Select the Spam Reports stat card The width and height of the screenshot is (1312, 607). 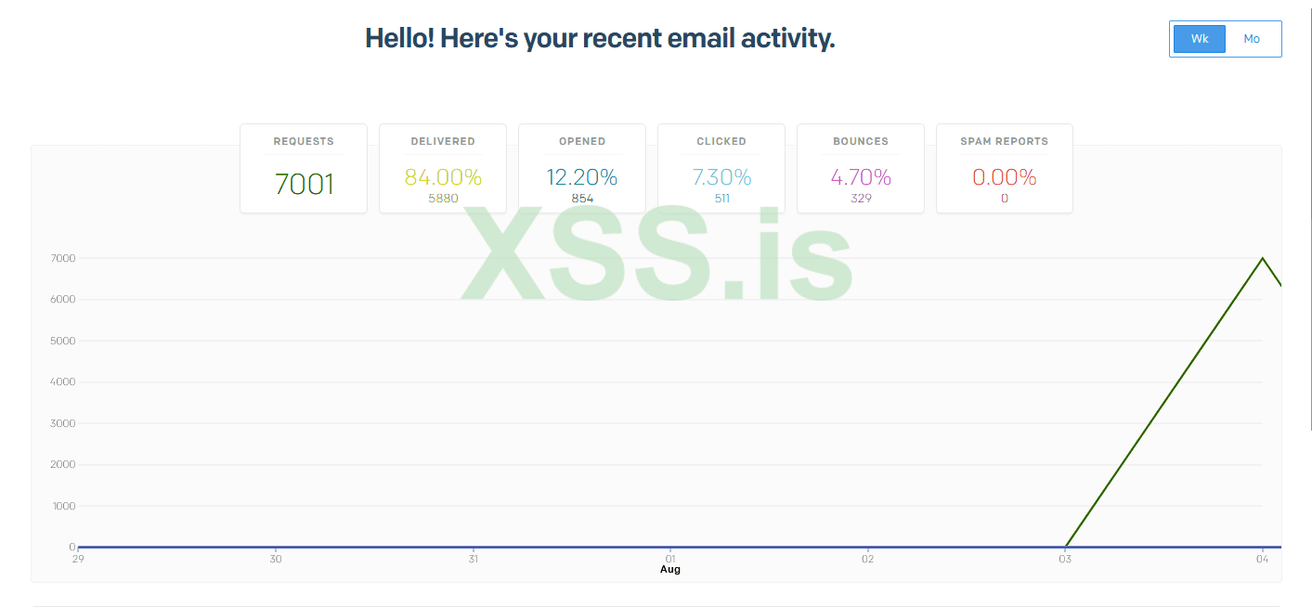(x=1004, y=168)
